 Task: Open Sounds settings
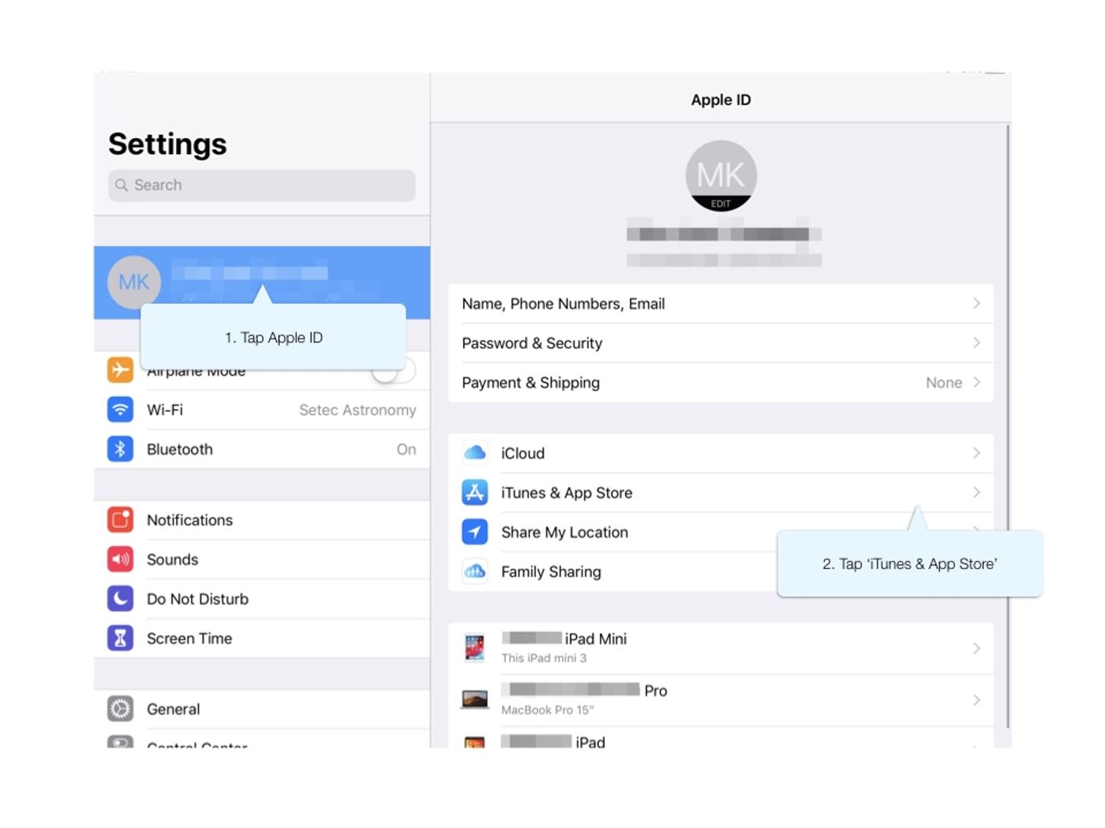click(262, 560)
